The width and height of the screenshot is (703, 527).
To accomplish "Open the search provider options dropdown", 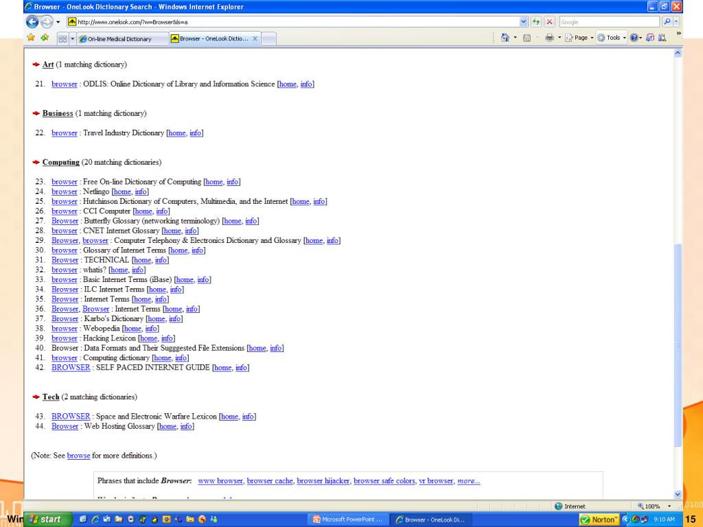I will (676, 21).
